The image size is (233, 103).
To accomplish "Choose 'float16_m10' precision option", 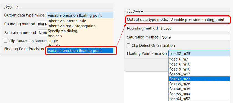I will pyautogui.click(x=199, y=64).
